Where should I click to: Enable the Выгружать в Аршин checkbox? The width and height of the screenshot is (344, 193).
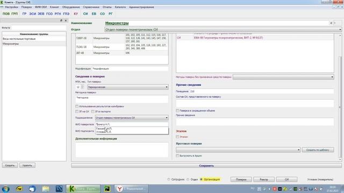[177, 156]
